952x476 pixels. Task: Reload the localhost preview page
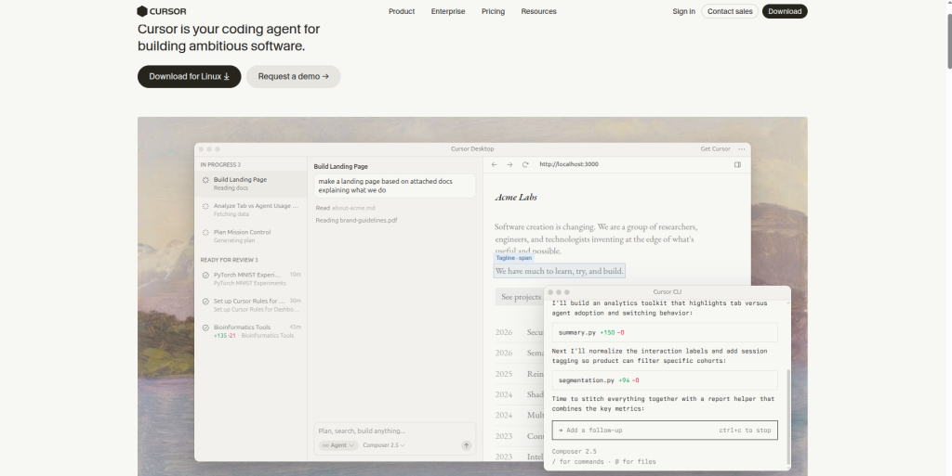525,165
